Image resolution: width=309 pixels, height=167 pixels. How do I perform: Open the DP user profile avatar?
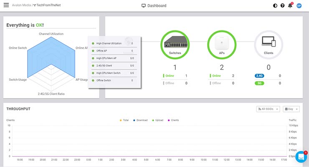click(299, 6)
